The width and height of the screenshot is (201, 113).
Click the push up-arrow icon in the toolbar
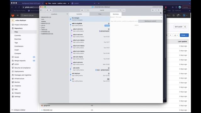point(159,10)
